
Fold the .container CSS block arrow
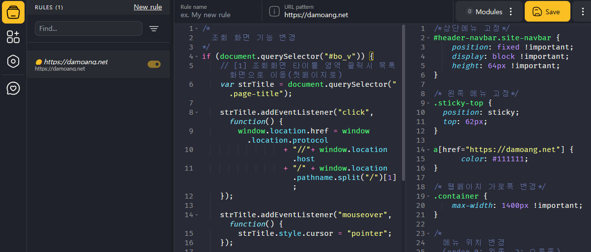tap(429, 196)
